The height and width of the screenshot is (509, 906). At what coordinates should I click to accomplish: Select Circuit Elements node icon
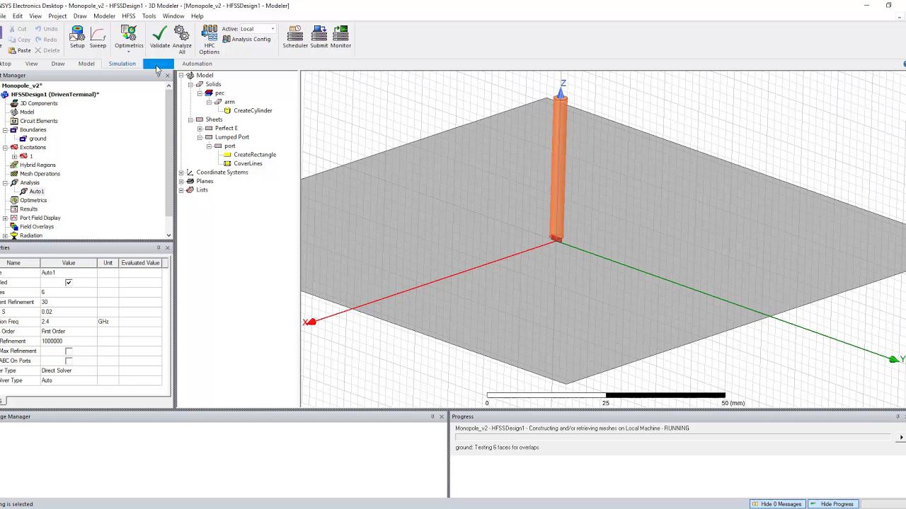coord(14,121)
